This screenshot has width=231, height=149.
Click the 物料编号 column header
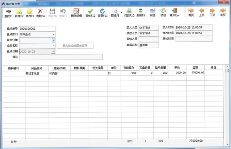[13, 68]
